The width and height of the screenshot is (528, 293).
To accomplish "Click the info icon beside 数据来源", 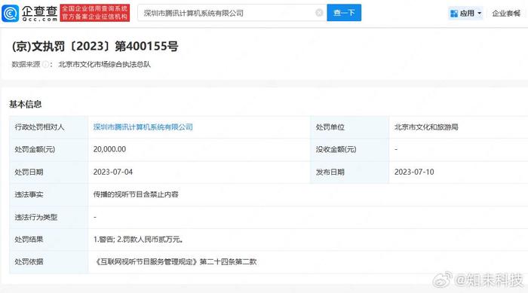I will 45,64.
